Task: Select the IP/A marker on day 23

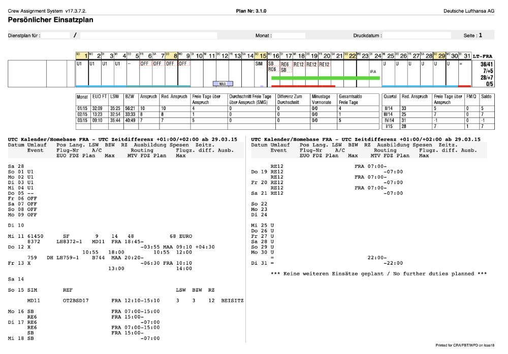Action: click(x=373, y=73)
